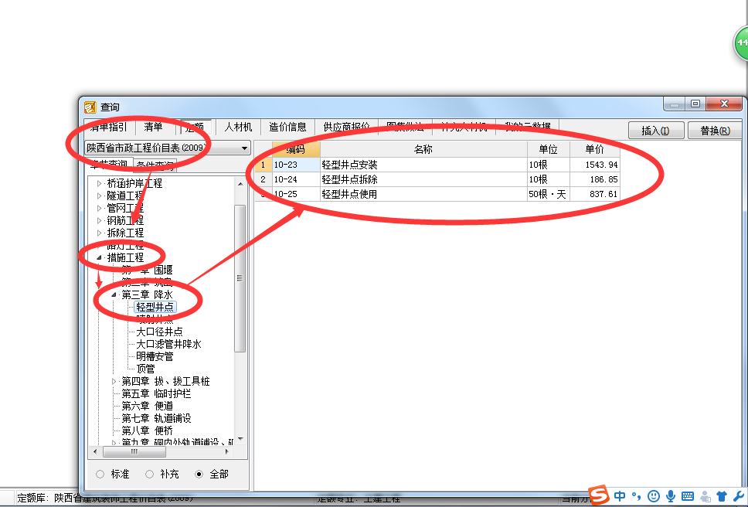This screenshot has width=748, height=507.
Task: Click the Sogou input method S logo
Action: pyautogui.click(x=599, y=495)
